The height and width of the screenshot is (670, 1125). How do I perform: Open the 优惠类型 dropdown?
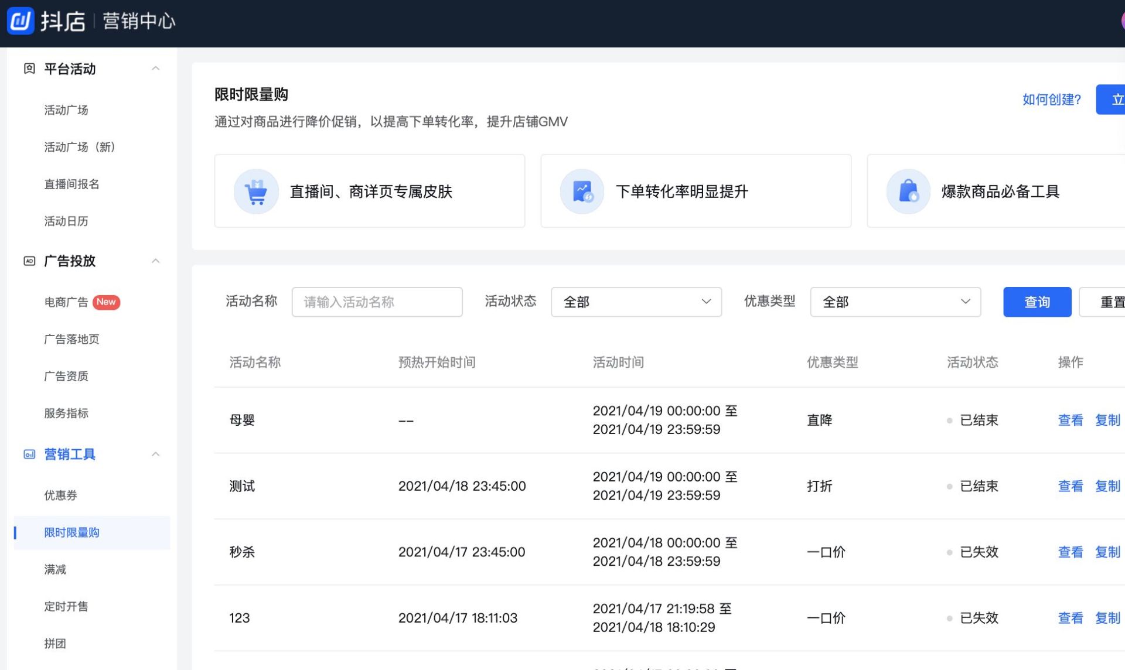coord(895,302)
